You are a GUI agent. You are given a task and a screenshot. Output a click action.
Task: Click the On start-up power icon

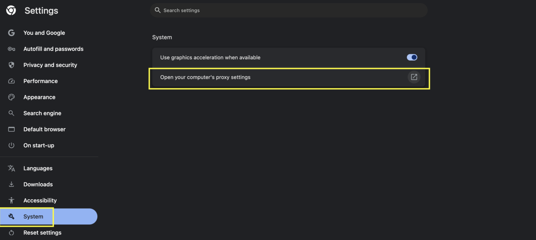pos(11,145)
